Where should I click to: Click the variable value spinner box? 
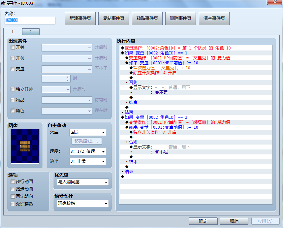coord(56,79)
